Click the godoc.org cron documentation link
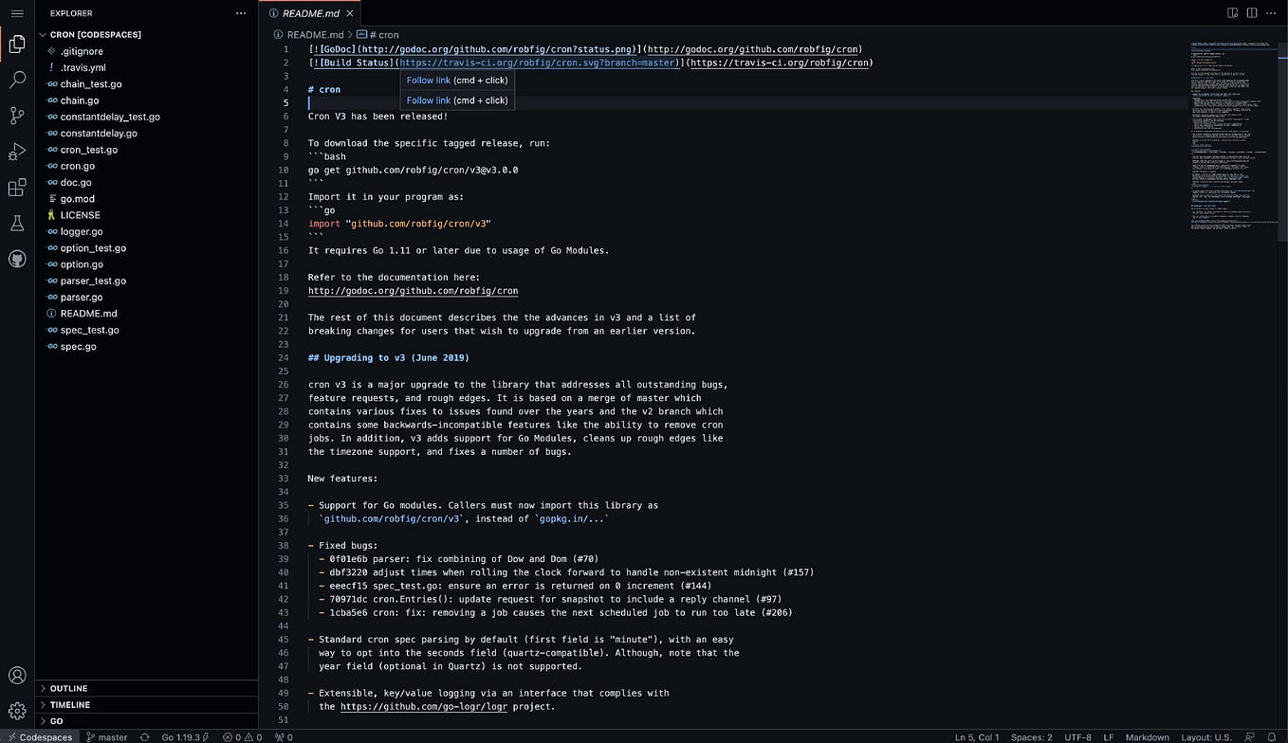Viewport: 1288px width, 743px height. point(413,291)
